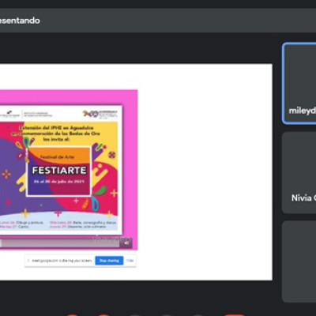
Task: Click Stop sharing button
Action: coord(109,261)
